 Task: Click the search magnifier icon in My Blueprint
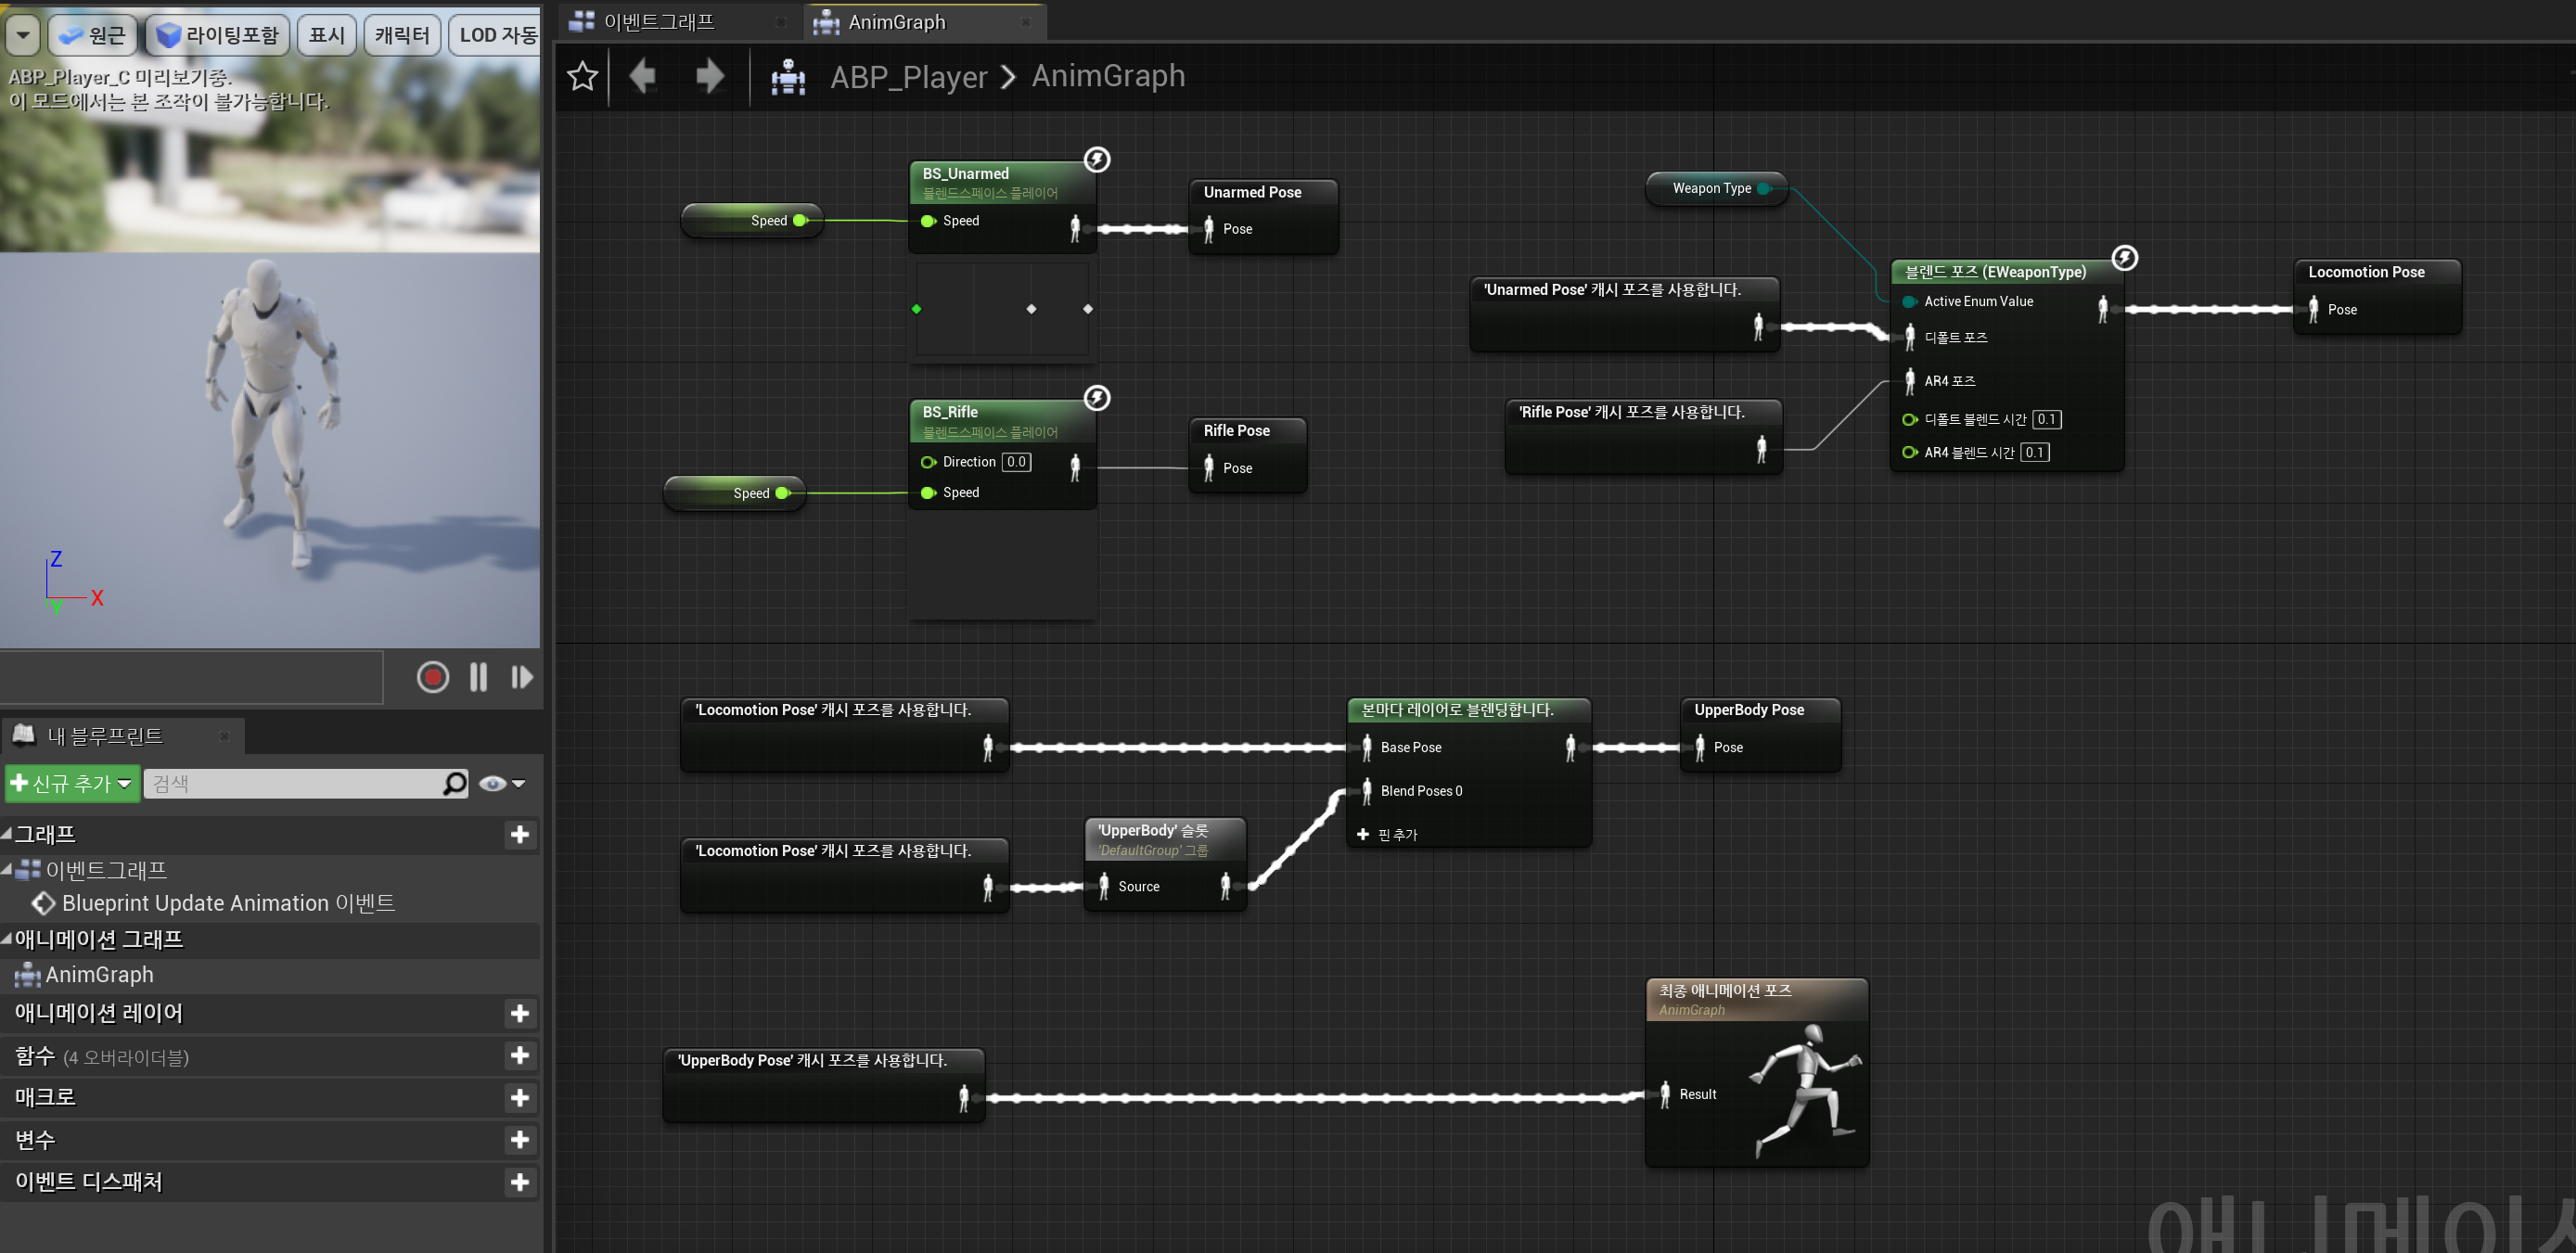click(x=455, y=783)
